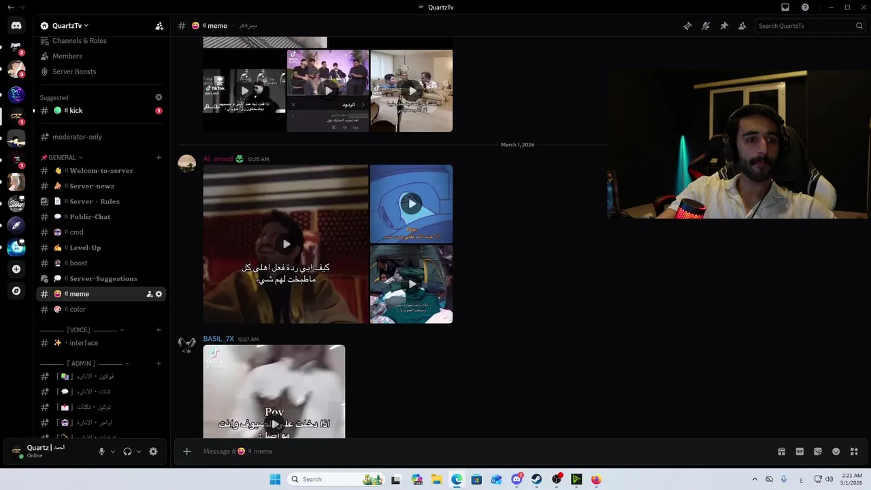Screen dimensions: 871x490
Task: Send a gift icon
Action: 782,451
